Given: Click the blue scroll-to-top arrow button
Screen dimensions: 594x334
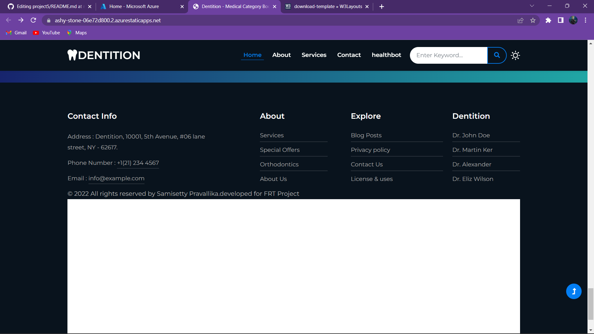Looking at the screenshot, I should coord(574,291).
